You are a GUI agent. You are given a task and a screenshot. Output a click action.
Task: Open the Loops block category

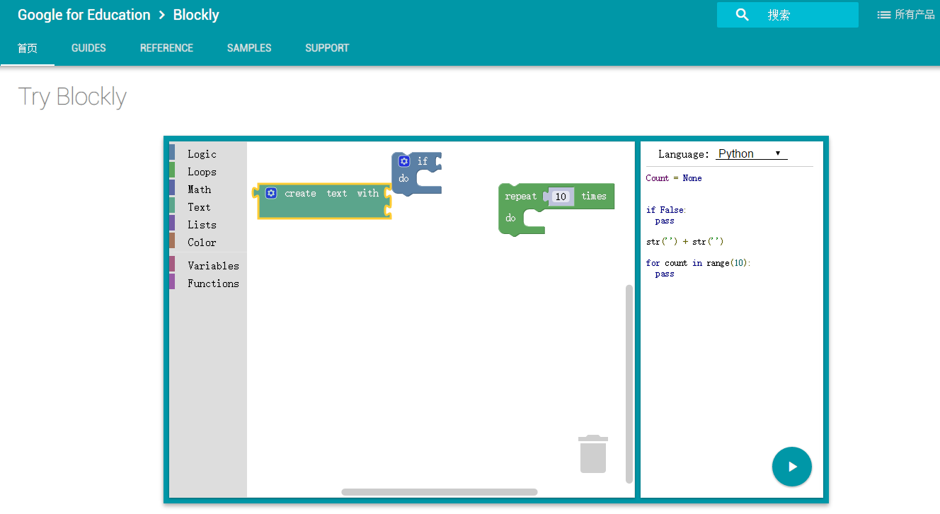point(202,172)
